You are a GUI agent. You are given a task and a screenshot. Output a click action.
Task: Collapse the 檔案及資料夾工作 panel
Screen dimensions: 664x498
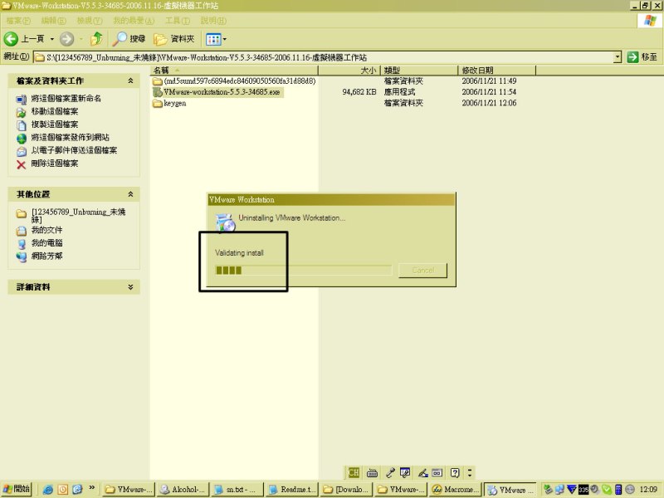pos(130,81)
